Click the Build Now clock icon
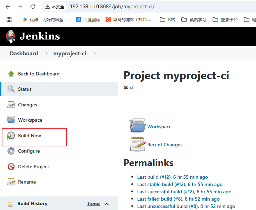The image size is (256, 210). point(11,136)
